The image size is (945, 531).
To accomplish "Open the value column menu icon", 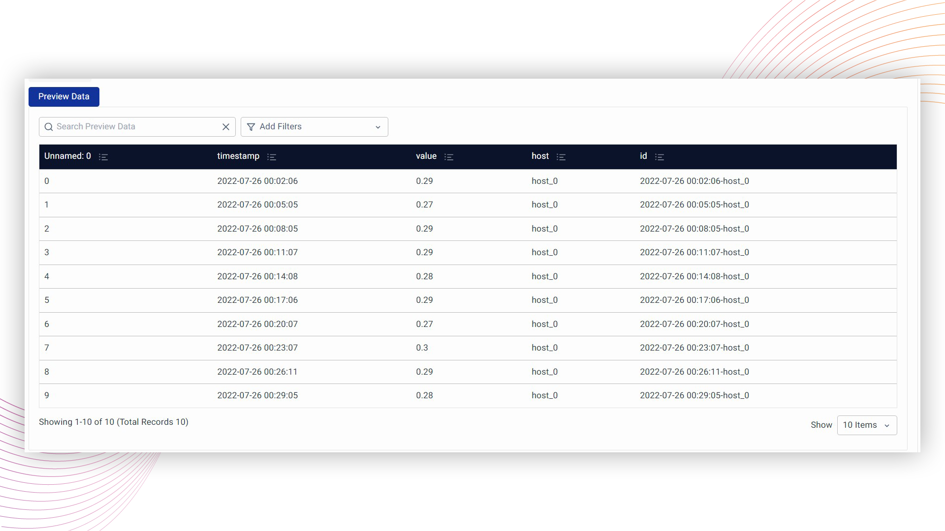I will 449,157.
